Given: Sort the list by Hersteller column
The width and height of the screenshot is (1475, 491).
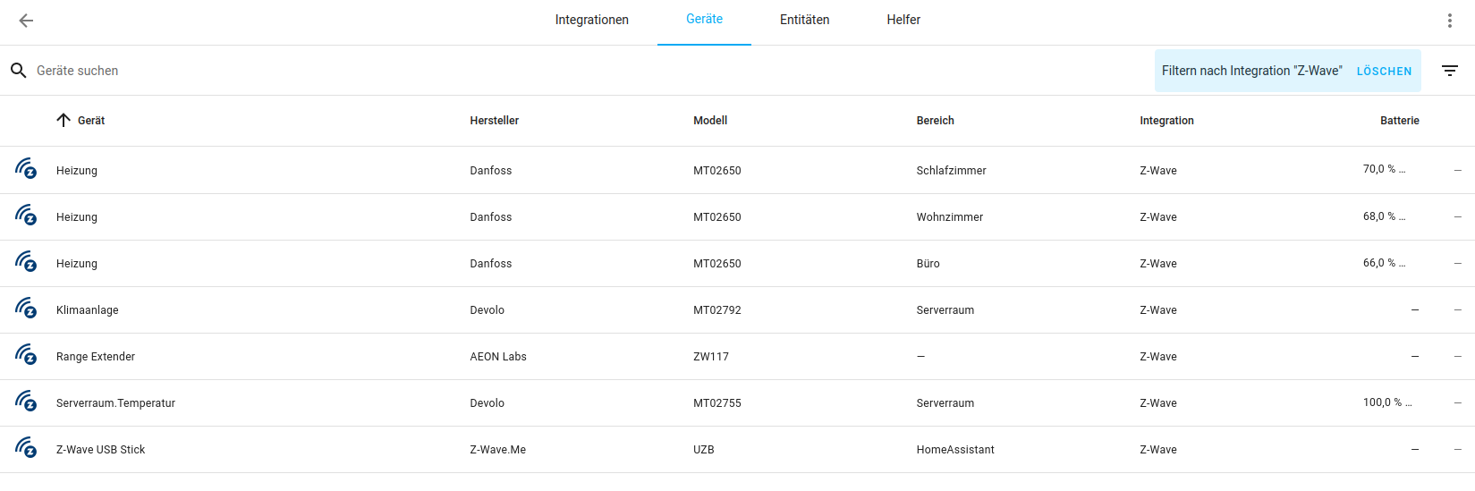Looking at the screenshot, I should click(x=494, y=121).
